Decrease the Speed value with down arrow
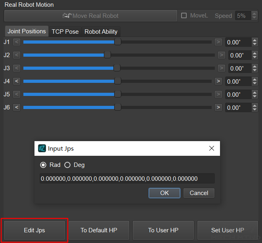This screenshot has height=243, width=262. [254, 18]
